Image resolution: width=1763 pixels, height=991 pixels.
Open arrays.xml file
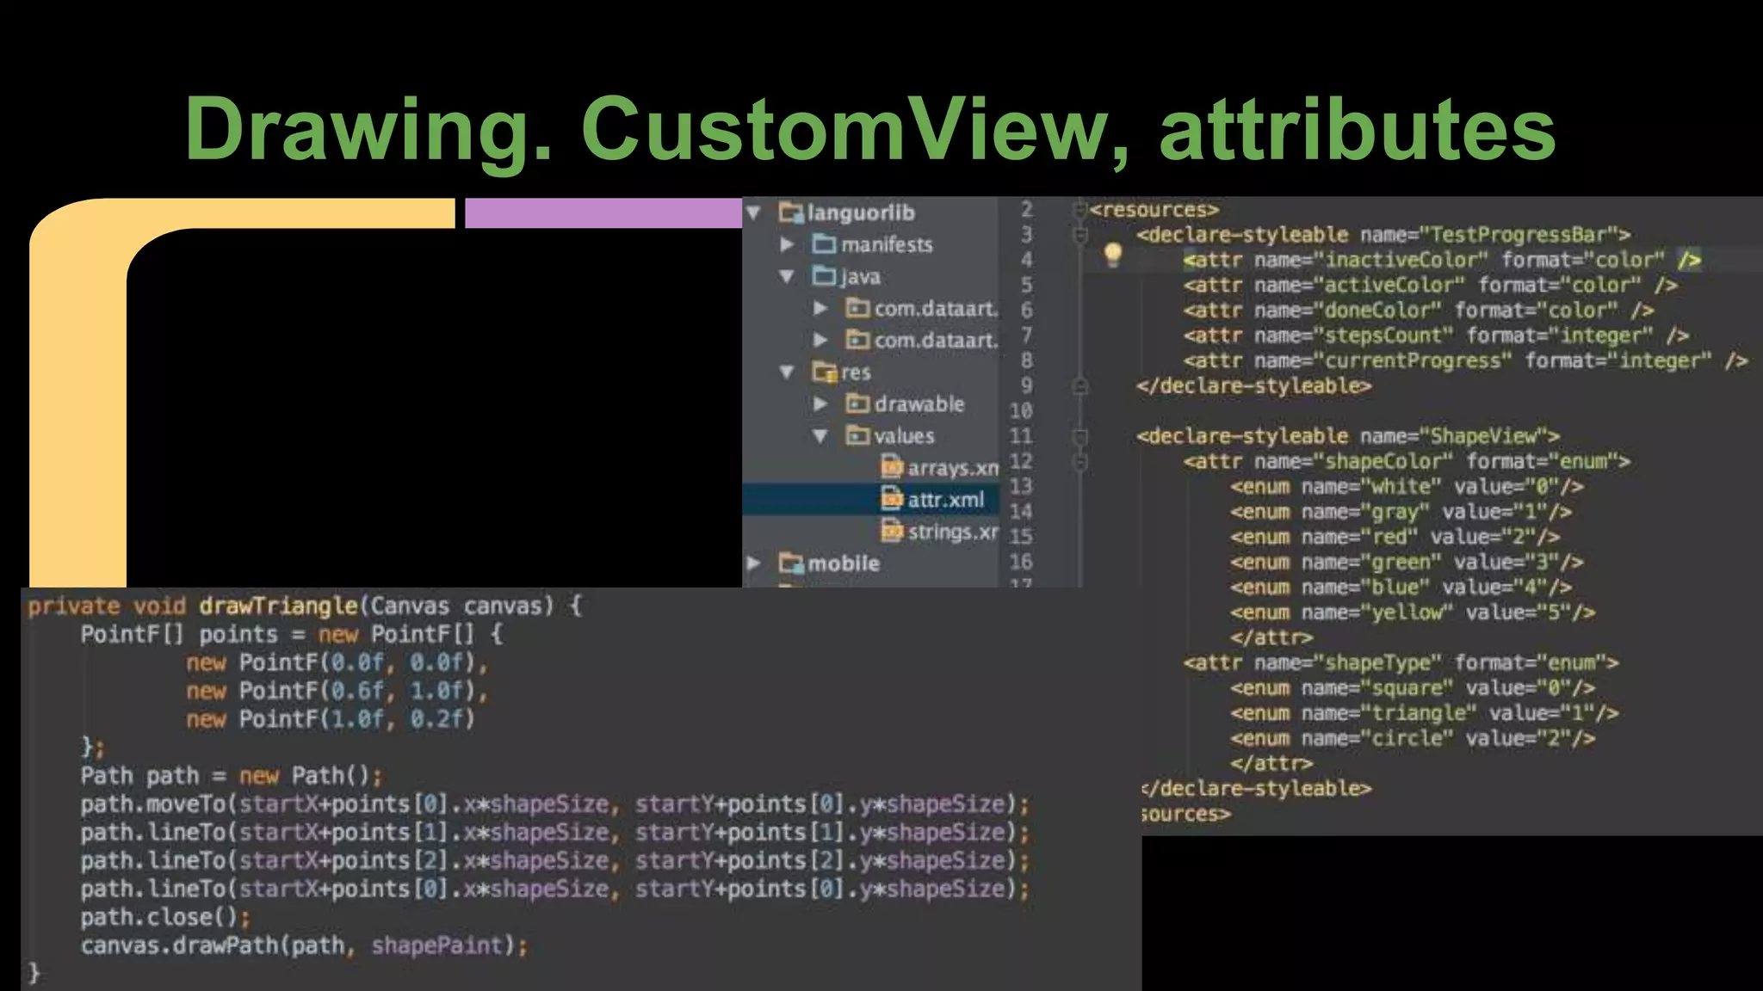pos(953,468)
